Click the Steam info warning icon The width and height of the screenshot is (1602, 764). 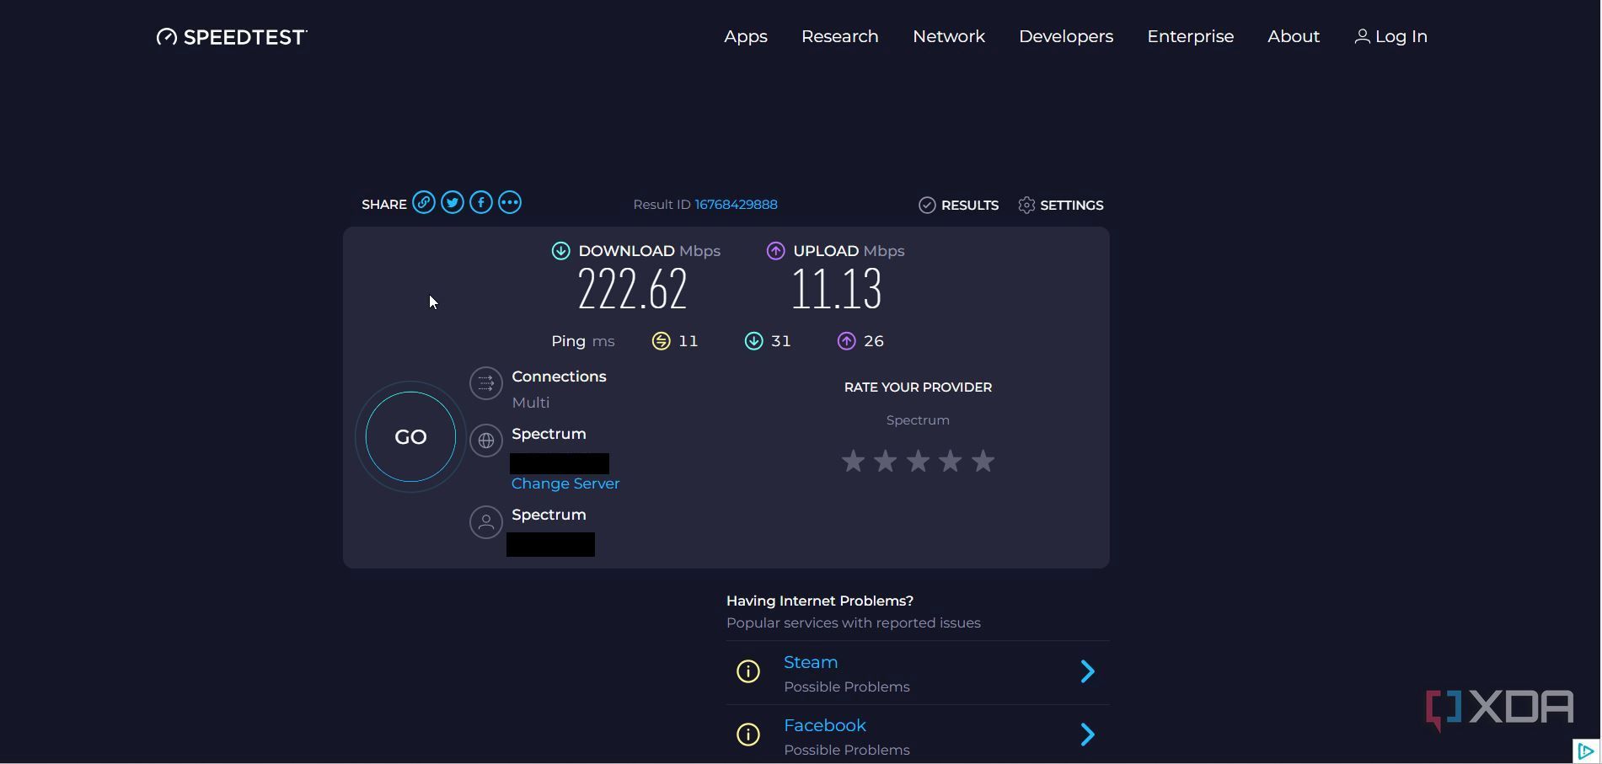click(x=748, y=671)
